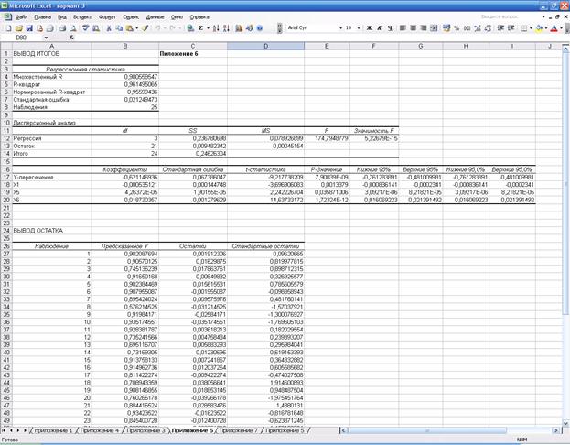Go to first sheet using tab navigation arrow

point(4,430)
